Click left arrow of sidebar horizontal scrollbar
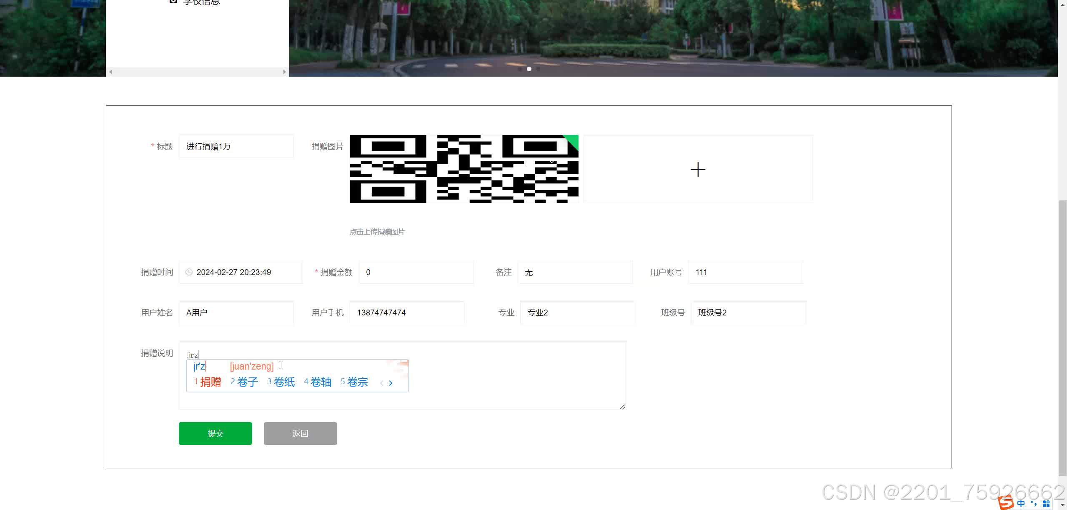The height and width of the screenshot is (510, 1067). tap(110, 72)
